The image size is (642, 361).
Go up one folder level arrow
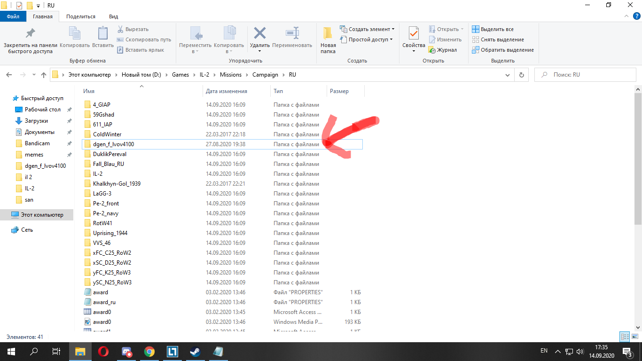(x=44, y=75)
